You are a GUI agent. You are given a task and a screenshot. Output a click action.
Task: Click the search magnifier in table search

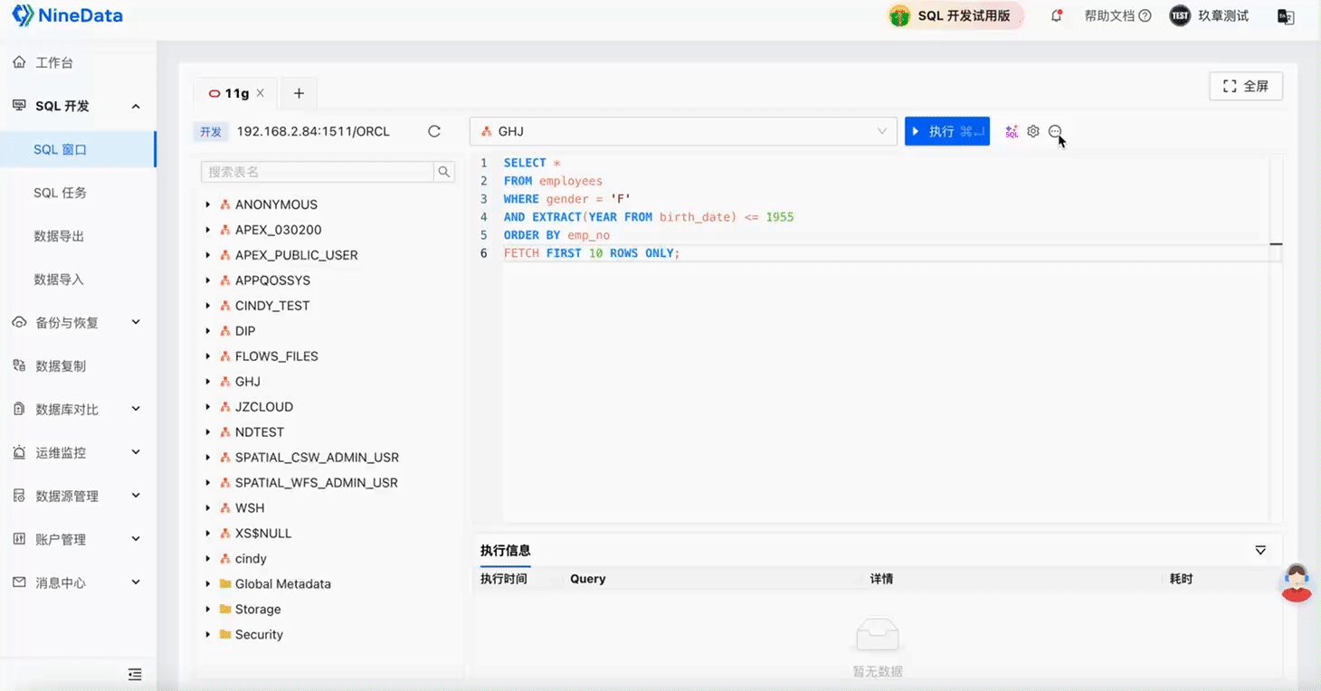444,172
